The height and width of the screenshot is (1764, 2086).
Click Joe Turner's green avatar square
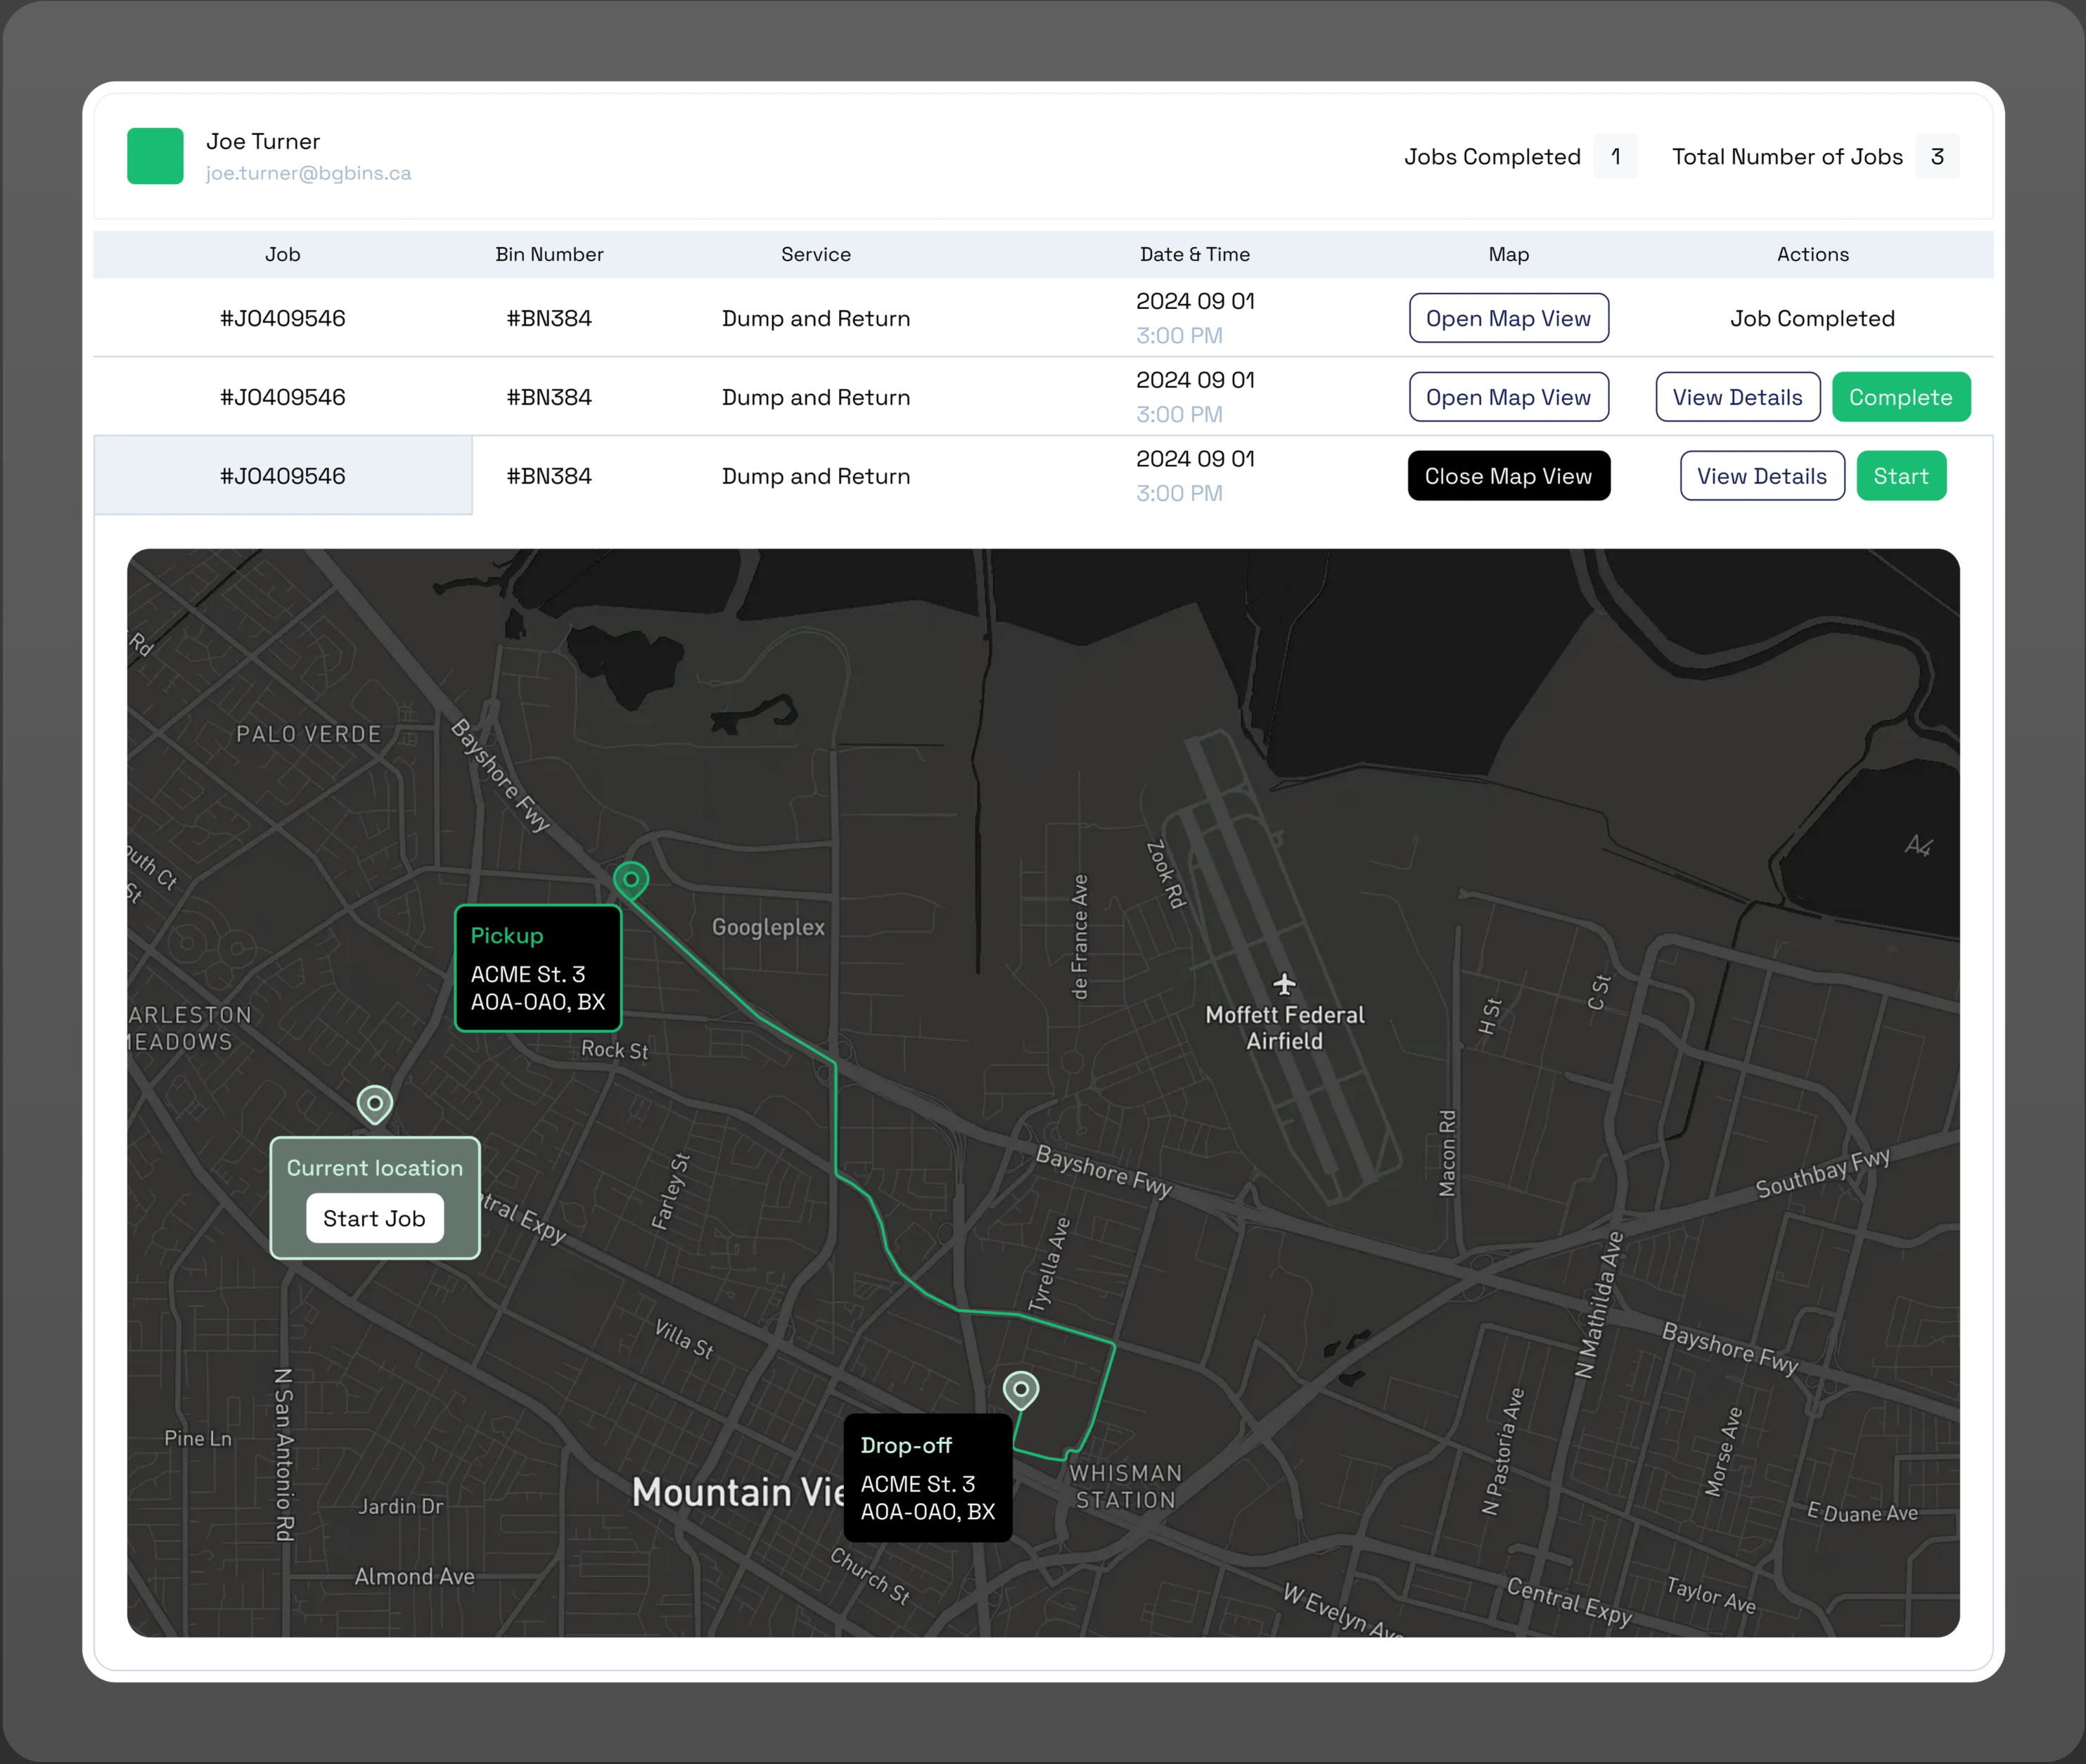coord(155,156)
